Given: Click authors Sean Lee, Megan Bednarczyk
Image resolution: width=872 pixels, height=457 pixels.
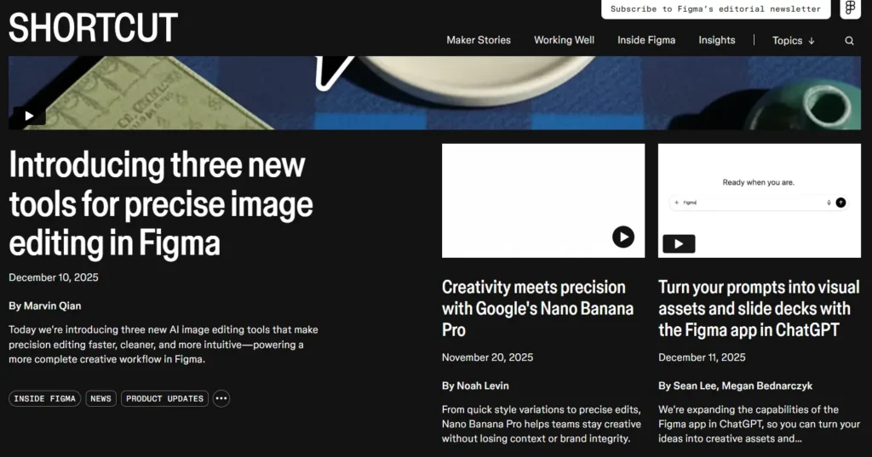Looking at the screenshot, I should point(743,386).
